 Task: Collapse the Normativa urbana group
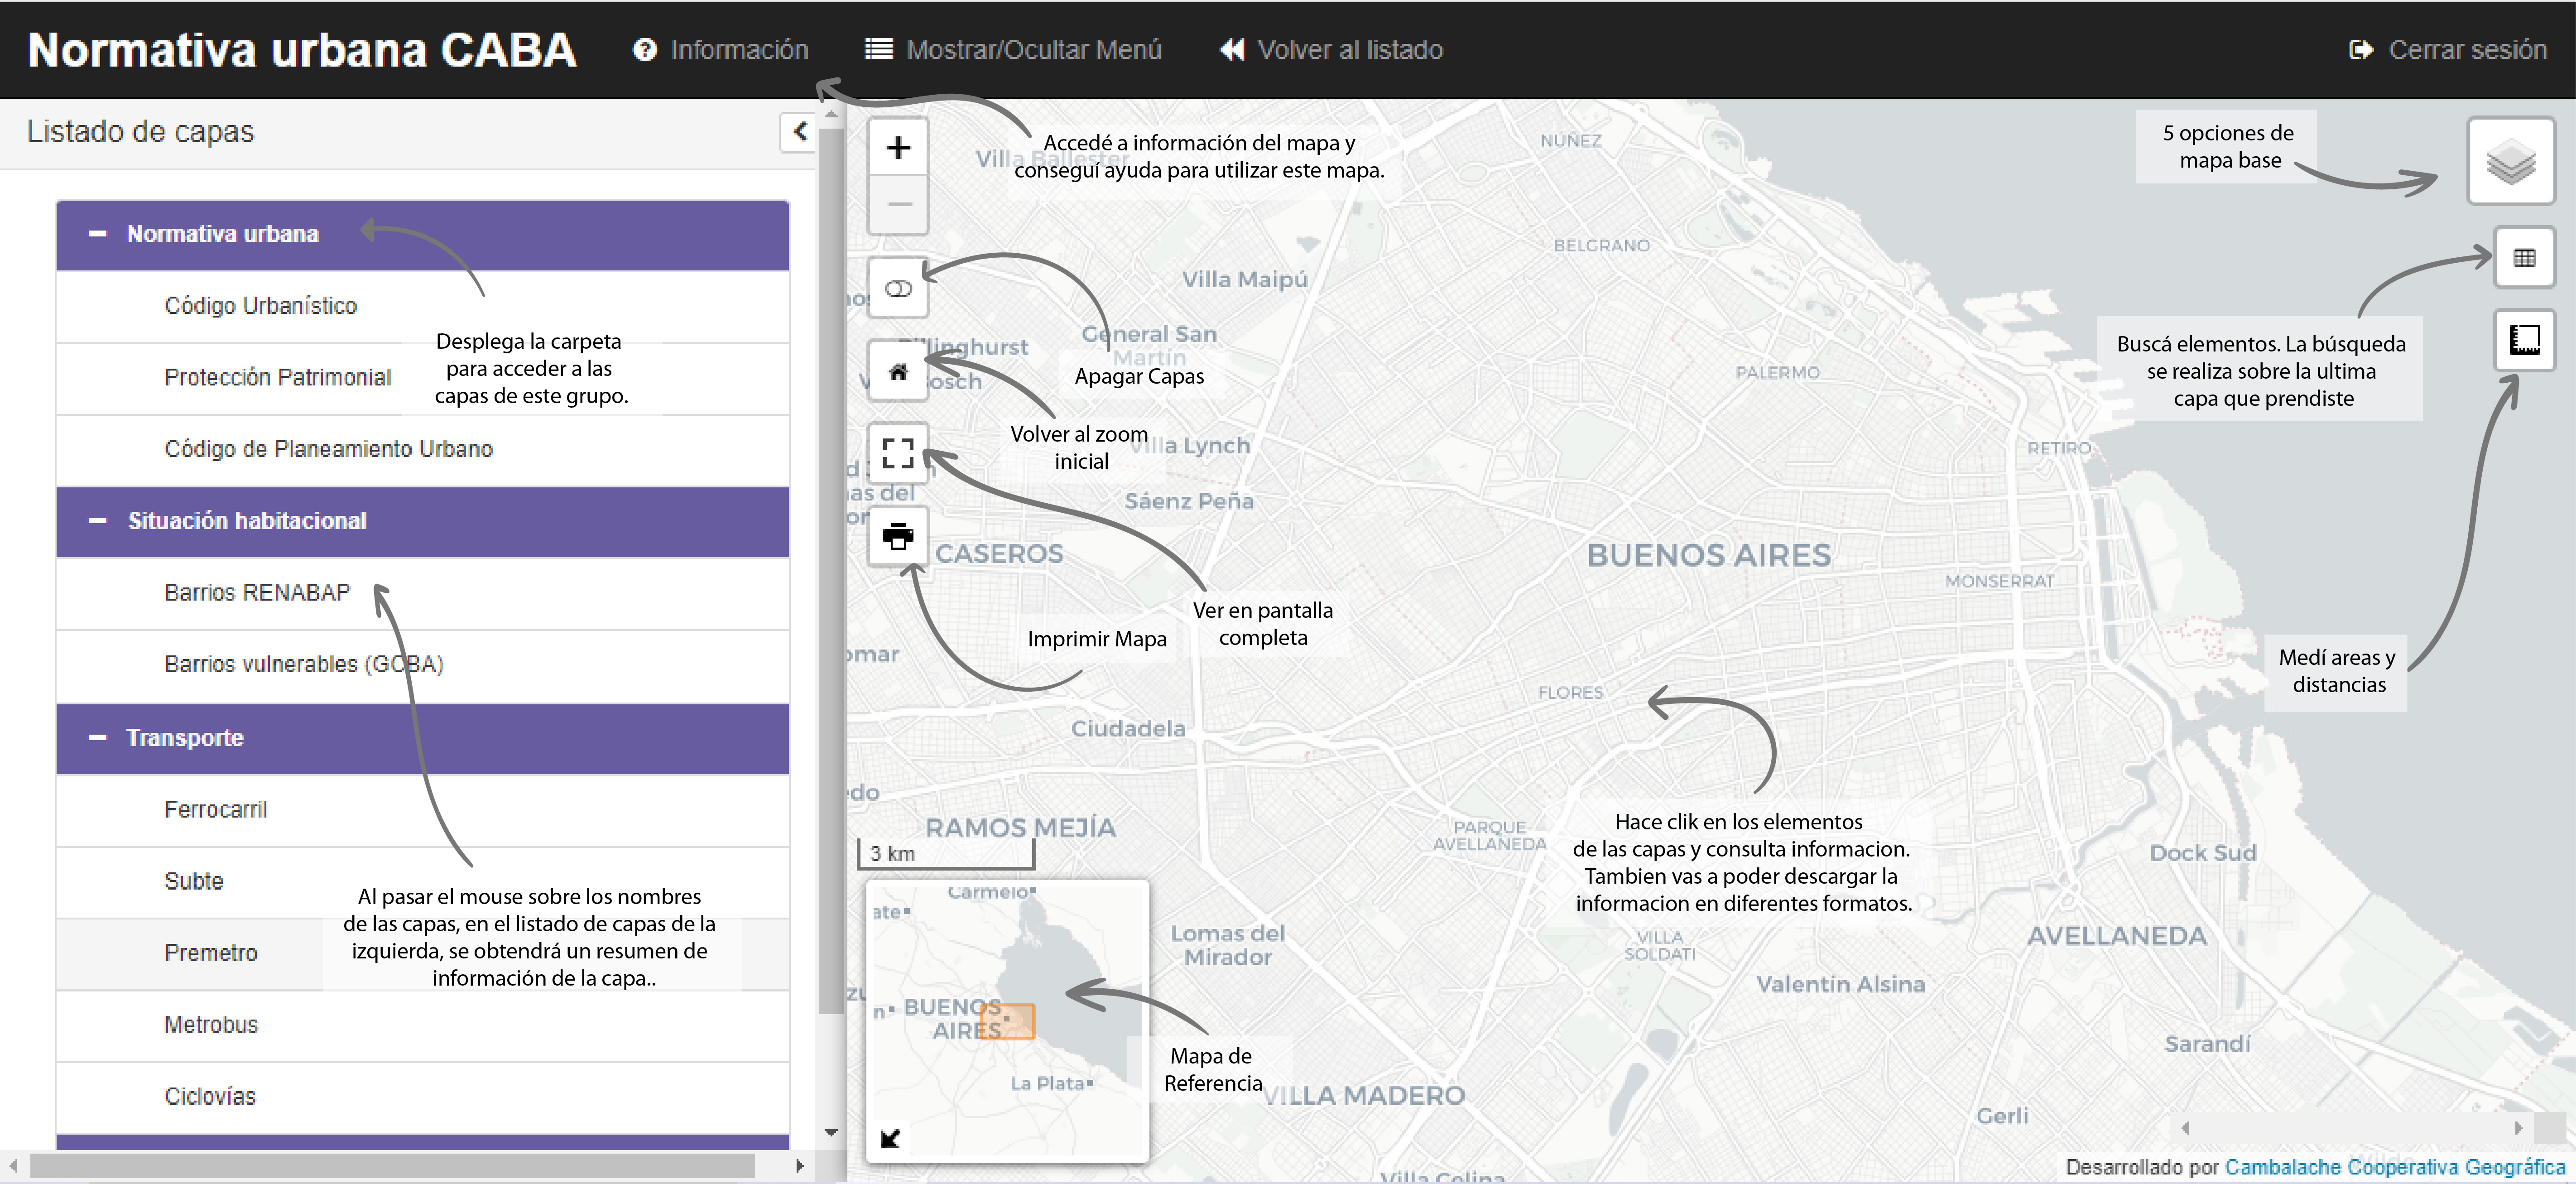click(422, 235)
